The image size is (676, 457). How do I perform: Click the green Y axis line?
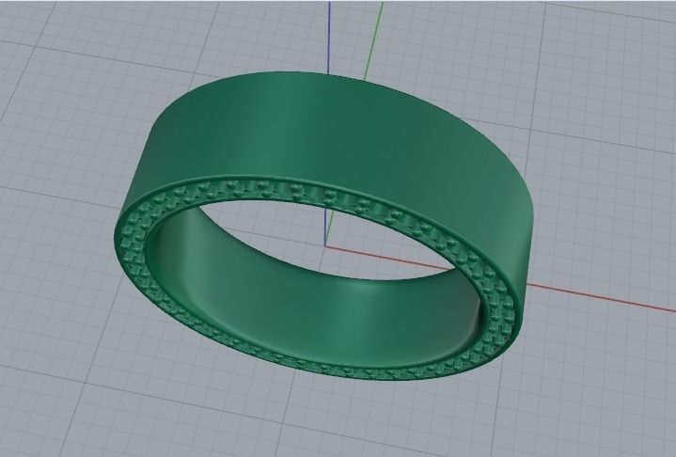point(373,41)
